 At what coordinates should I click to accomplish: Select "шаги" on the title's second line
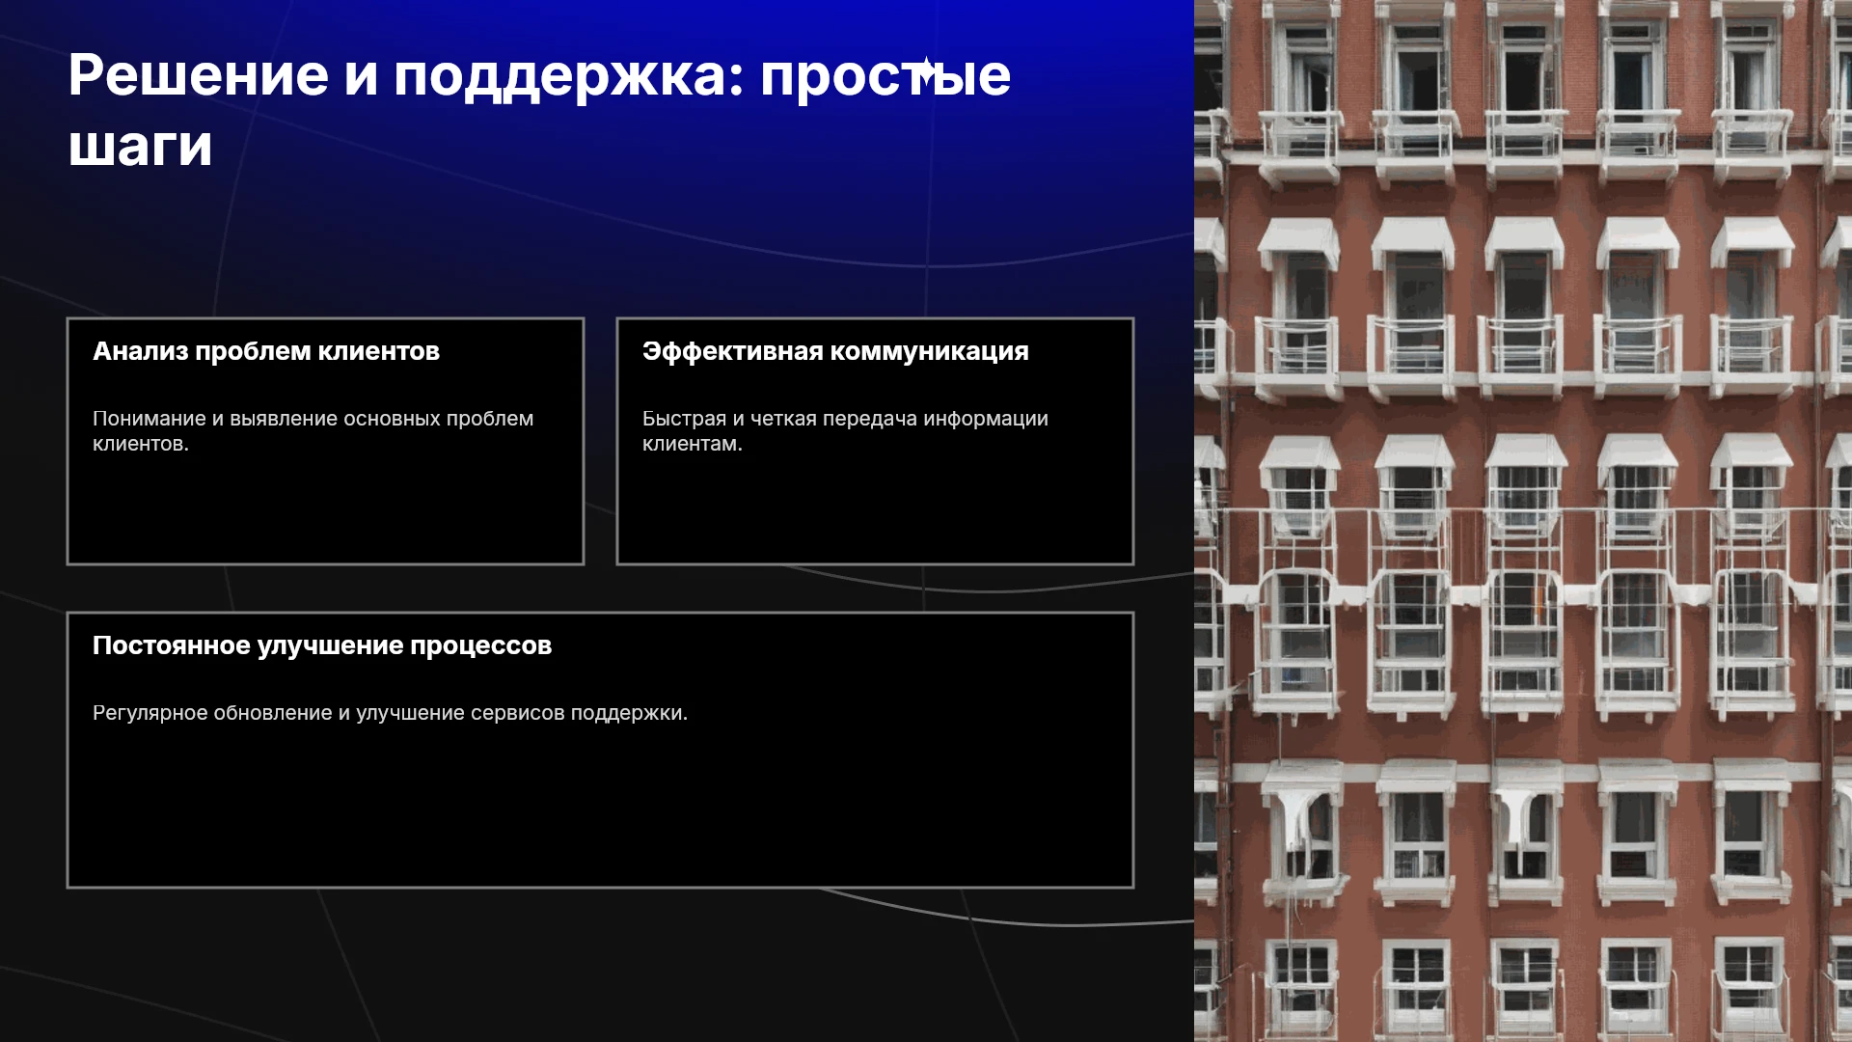(x=140, y=147)
